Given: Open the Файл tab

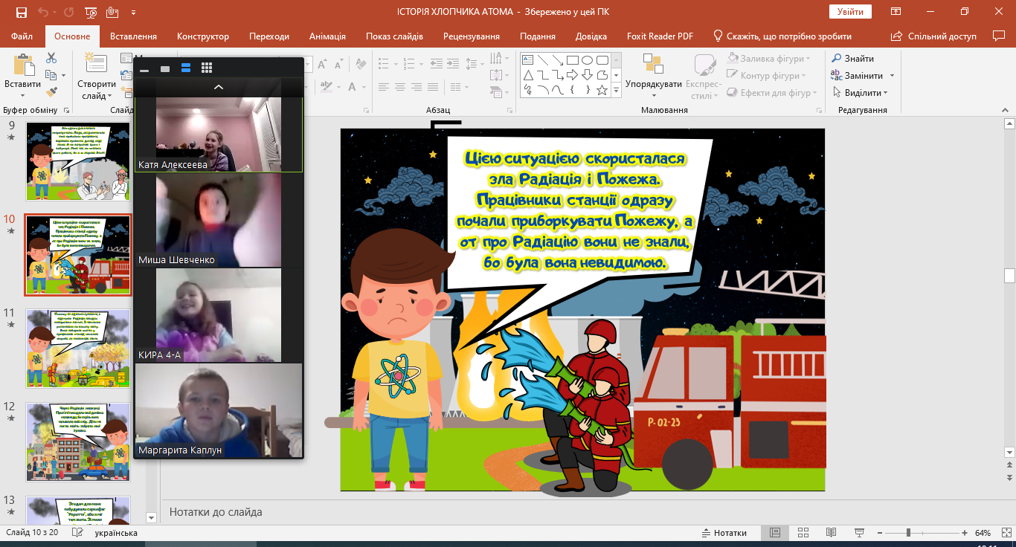Looking at the screenshot, I should [22, 36].
